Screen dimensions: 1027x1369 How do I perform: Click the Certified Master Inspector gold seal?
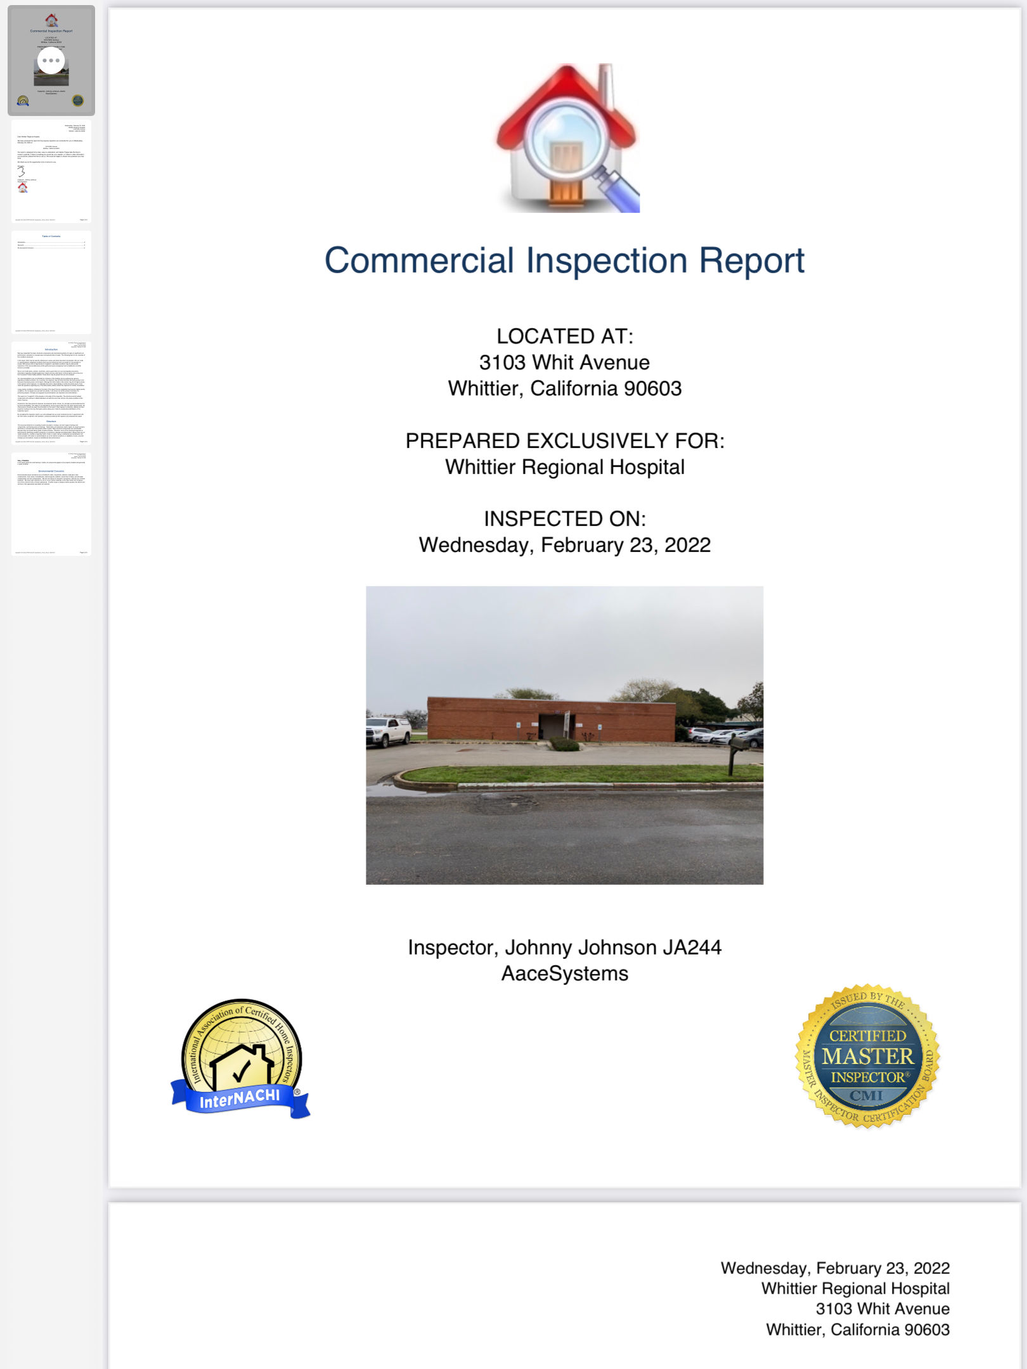[867, 1056]
